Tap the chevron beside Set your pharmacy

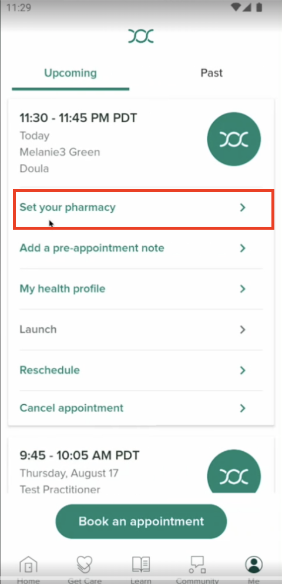click(243, 207)
